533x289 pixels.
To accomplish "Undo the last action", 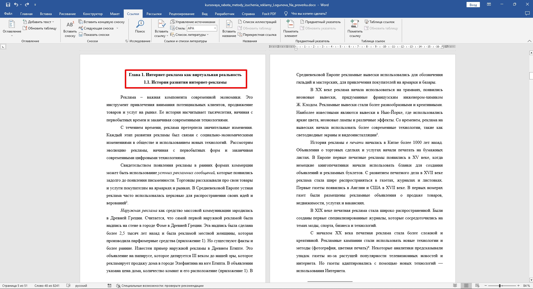I will 16,5.
